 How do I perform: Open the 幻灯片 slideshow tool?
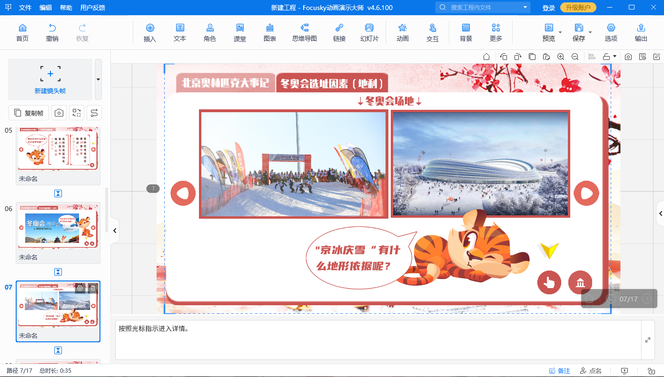tap(369, 33)
